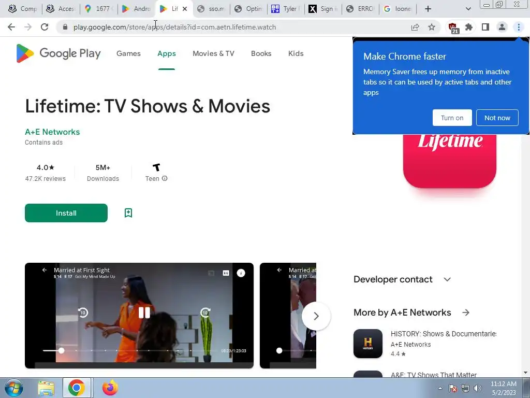Switch to the 1677 Maps tab
This screenshot has width=530, height=398.
99,9
